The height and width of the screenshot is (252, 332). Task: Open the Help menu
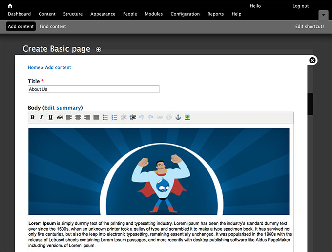(236, 14)
